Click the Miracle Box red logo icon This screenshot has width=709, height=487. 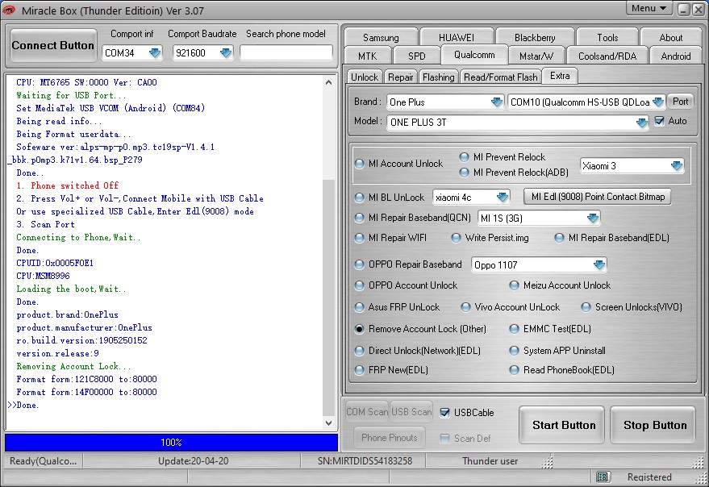[x=9, y=10]
